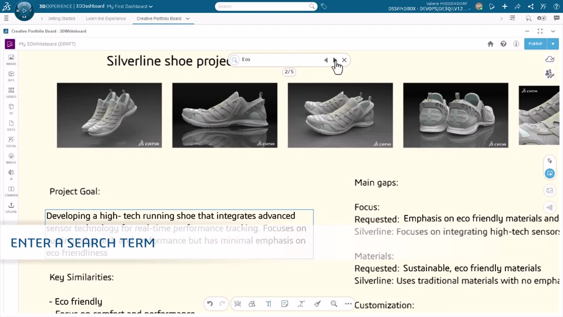563x317 pixels.
Task: Switch to Getting Started tab
Action: (61, 19)
